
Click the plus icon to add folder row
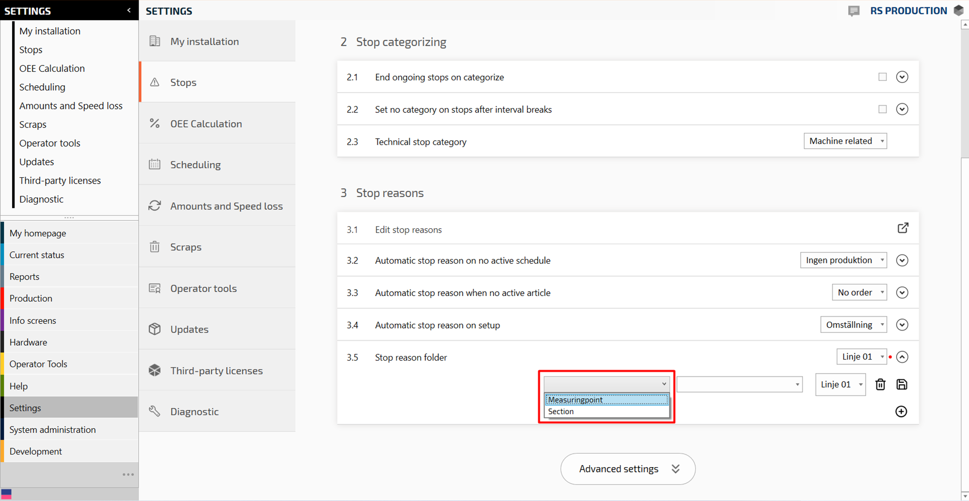click(901, 411)
